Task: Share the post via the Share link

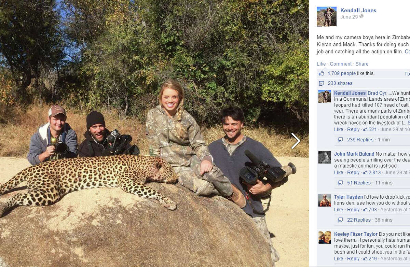Action: (362, 64)
